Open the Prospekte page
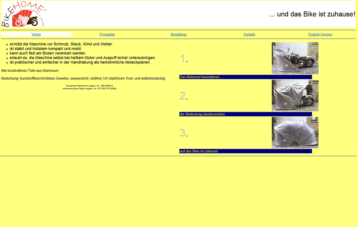Screen dimensions: 358x227 tap(107, 34)
